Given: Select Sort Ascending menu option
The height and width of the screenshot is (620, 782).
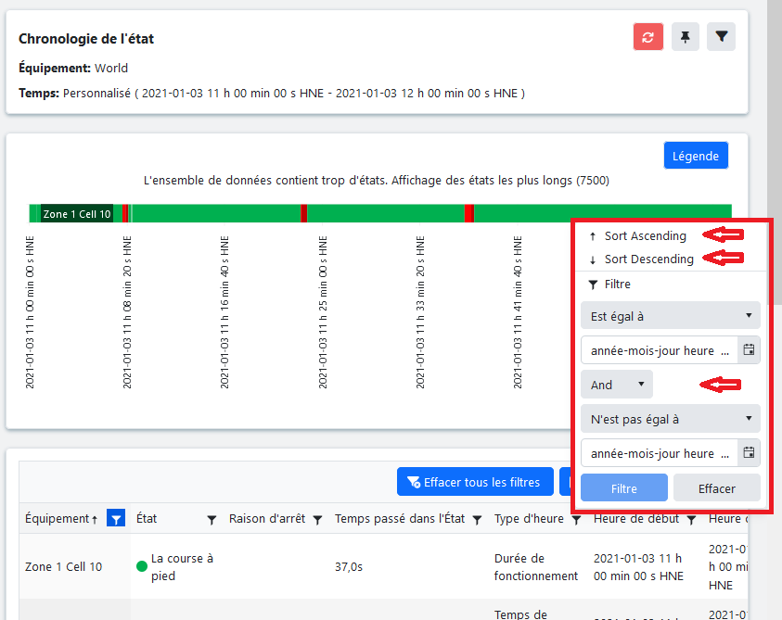Looking at the screenshot, I should (645, 236).
